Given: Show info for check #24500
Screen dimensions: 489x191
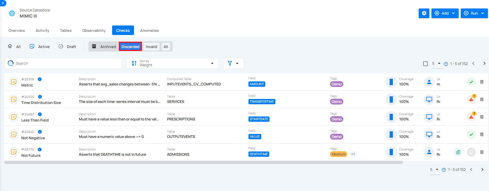Looking at the screenshot, I should (40, 97).
